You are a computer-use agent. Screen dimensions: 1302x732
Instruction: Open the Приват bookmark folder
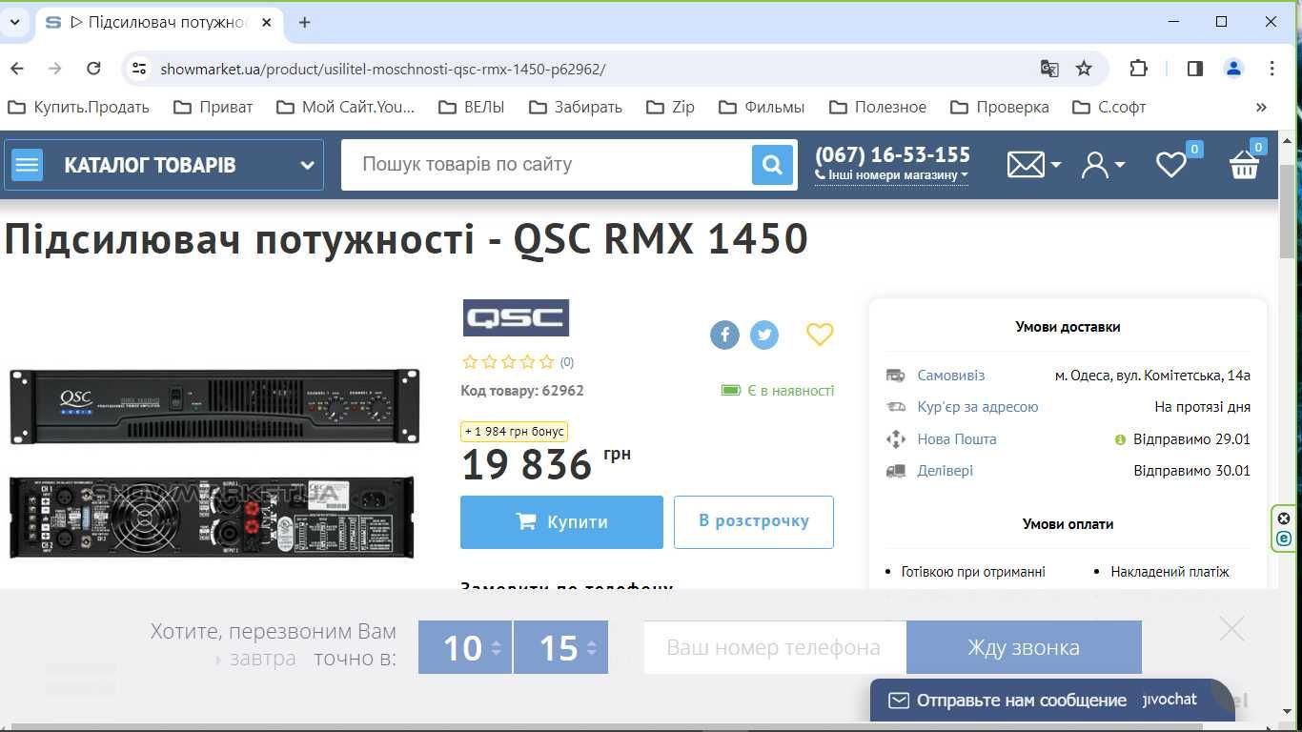click(214, 107)
